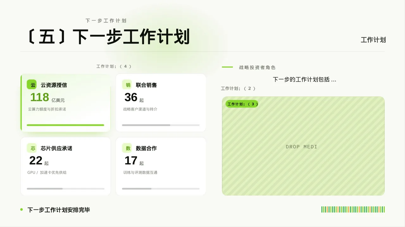Click the 芯片供应承诺 progress bar
Screen dimensions: 405x227
pos(65,189)
